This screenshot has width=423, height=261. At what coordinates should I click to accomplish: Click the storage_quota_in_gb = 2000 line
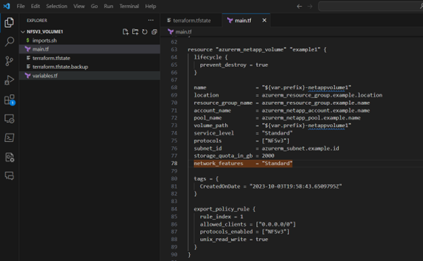(234, 156)
